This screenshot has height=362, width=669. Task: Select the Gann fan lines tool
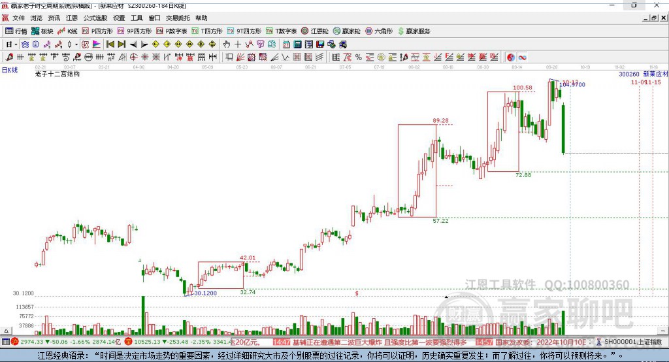click(240, 57)
